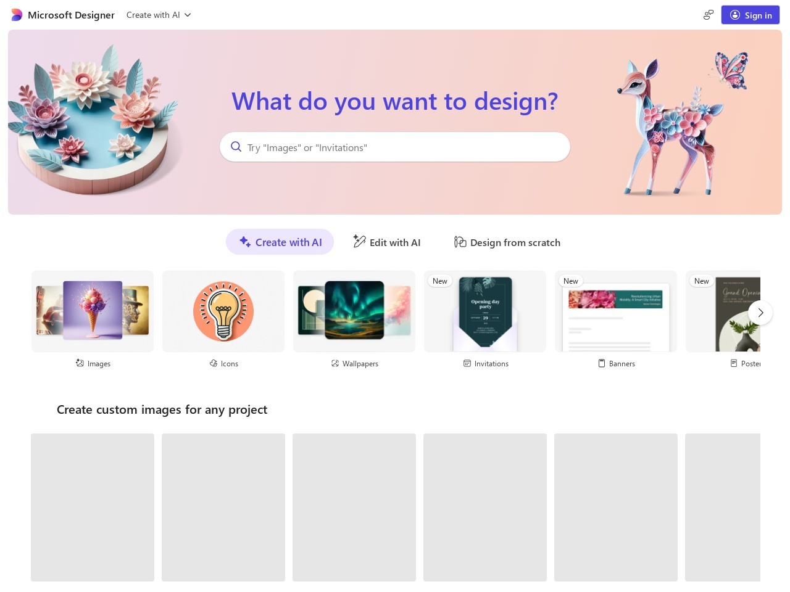790x592 pixels.
Task: Open the Banners template thumbnail
Action: pos(616,311)
